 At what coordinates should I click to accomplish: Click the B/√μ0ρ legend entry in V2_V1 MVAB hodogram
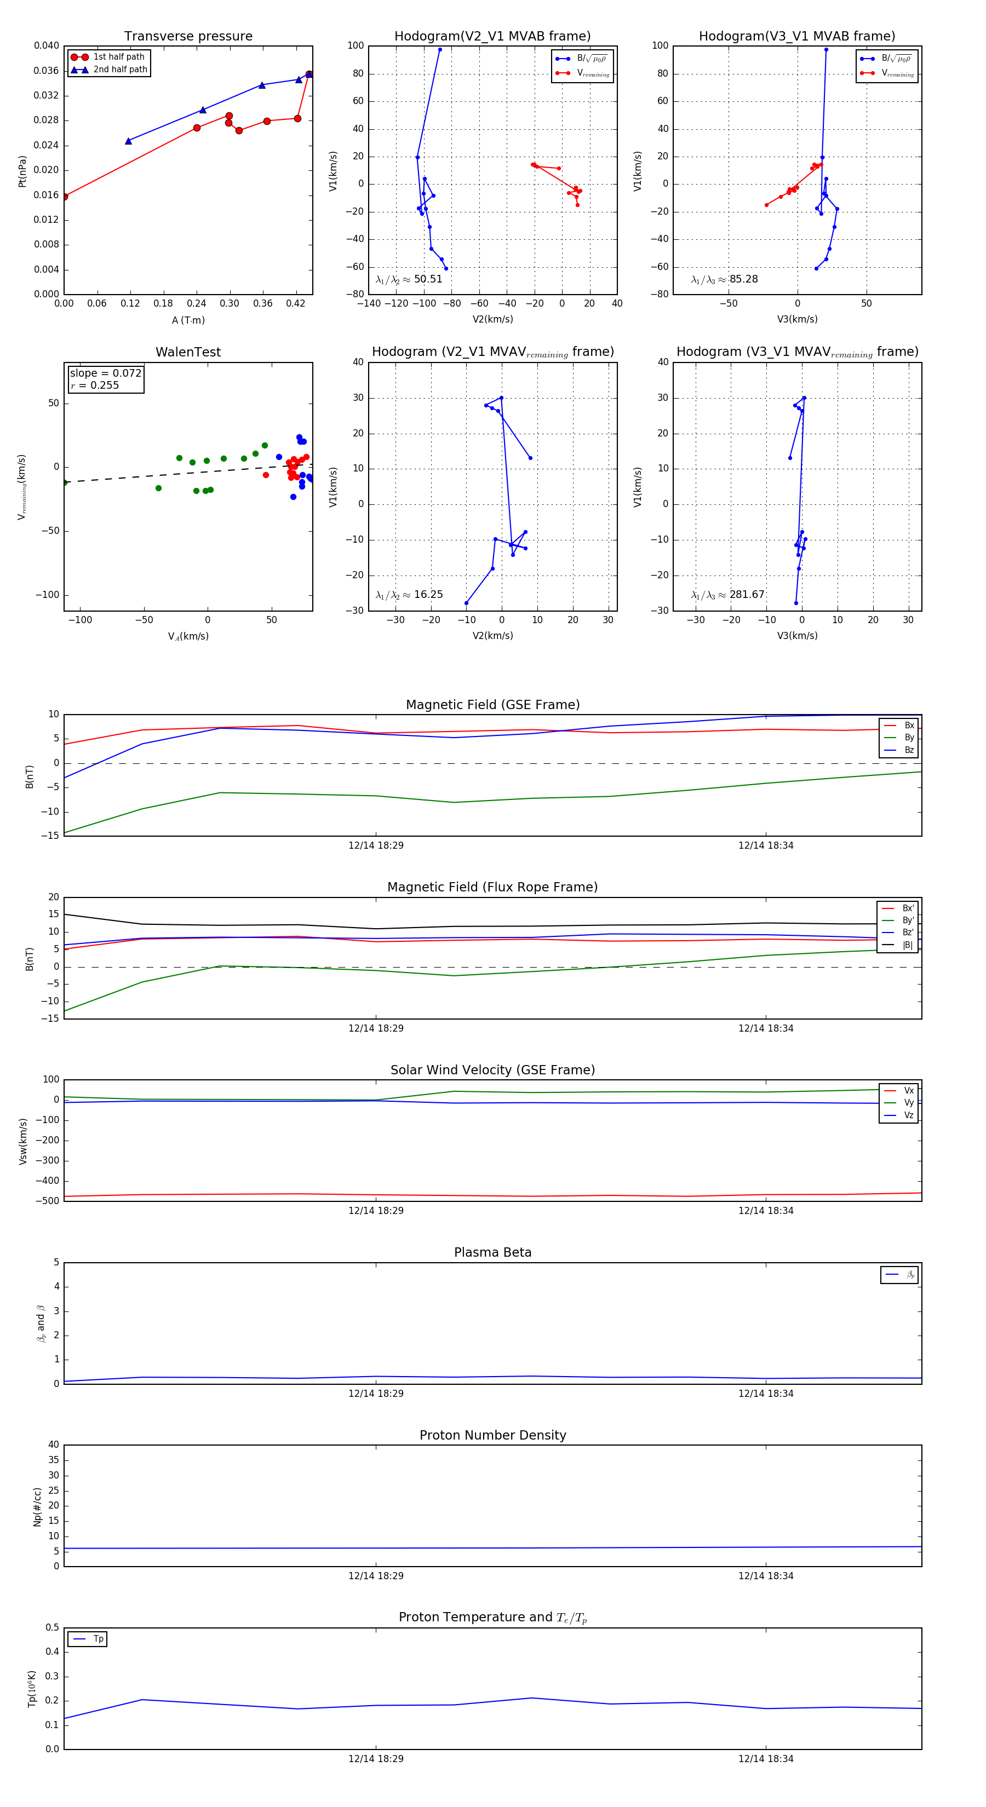pyautogui.click(x=582, y=59)
